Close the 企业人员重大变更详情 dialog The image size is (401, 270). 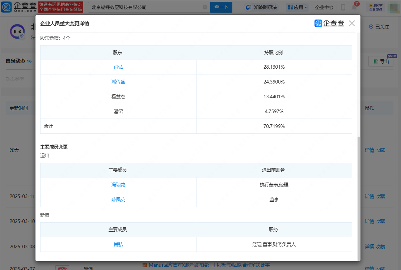tap(352, 23)
